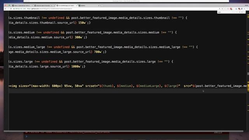Reload the page with the refresh icon
This screenshot has height=140, width=249.
click(11, 9)
